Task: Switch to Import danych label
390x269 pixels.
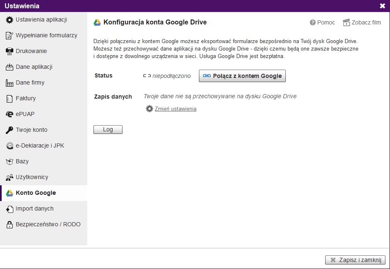Action: tap(34, 209)
